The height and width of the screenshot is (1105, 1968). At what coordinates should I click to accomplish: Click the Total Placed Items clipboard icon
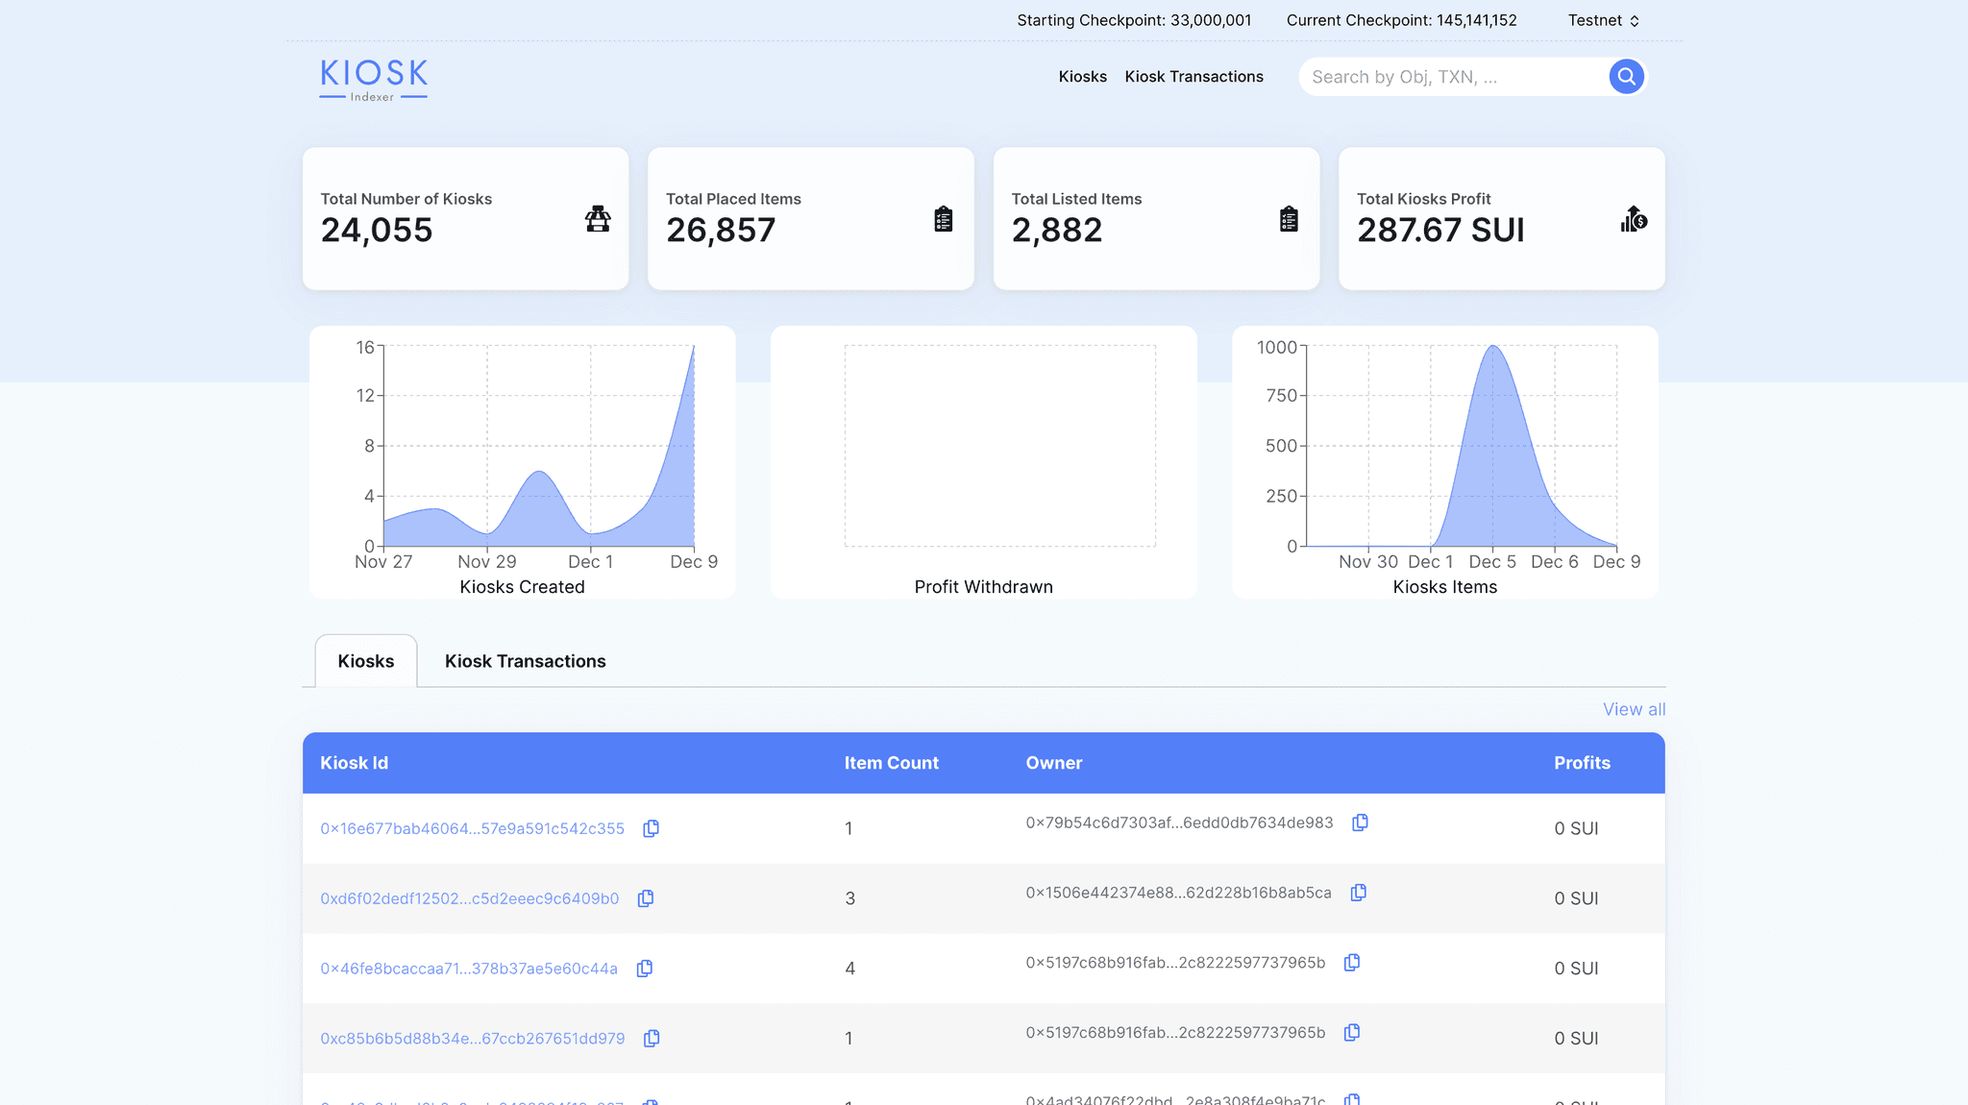point(943,219)
